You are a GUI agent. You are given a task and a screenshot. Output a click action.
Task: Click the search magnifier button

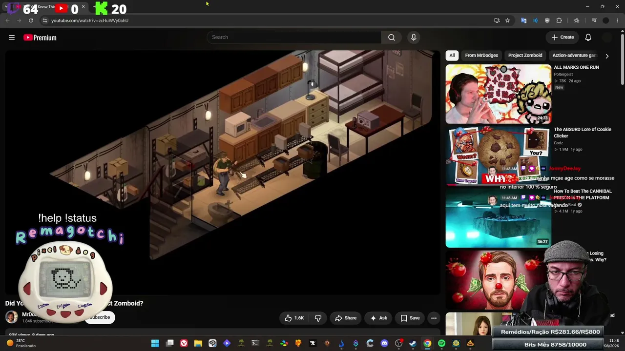point(392,38)
